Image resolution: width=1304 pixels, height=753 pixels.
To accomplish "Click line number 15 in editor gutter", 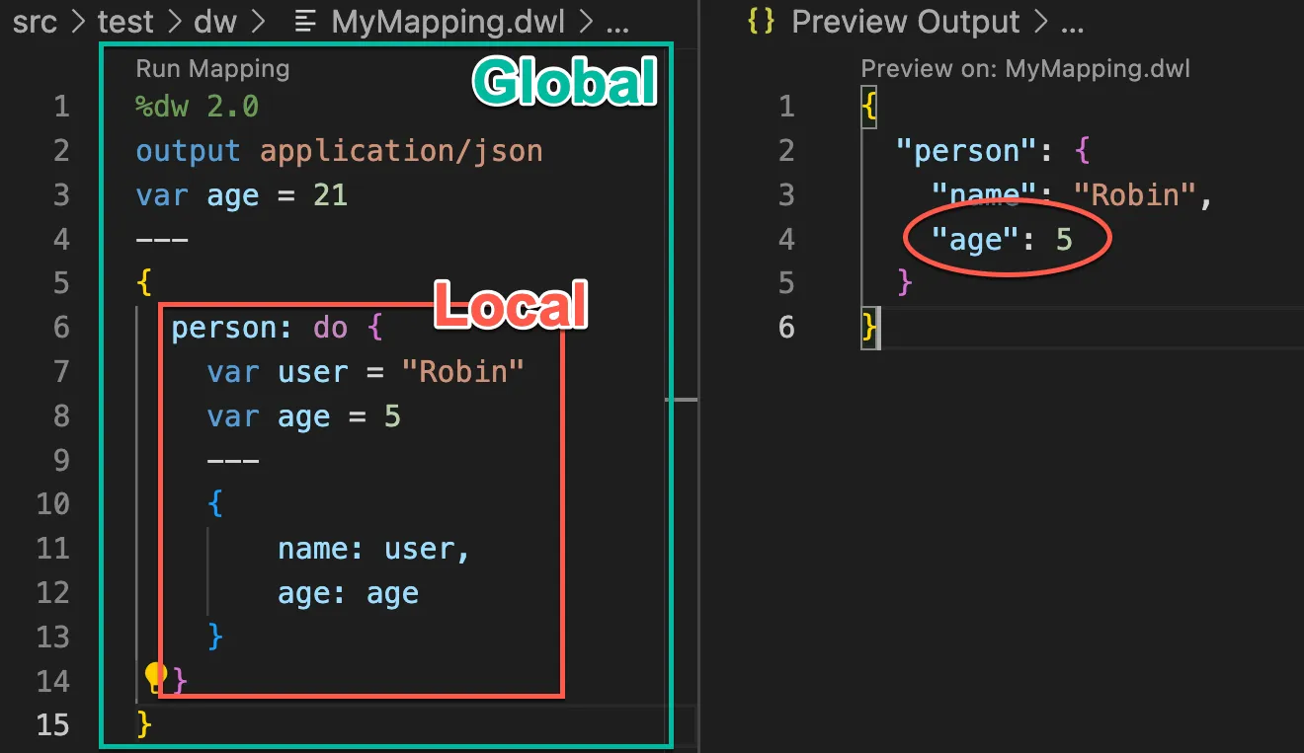I will (x=54, y=725).
